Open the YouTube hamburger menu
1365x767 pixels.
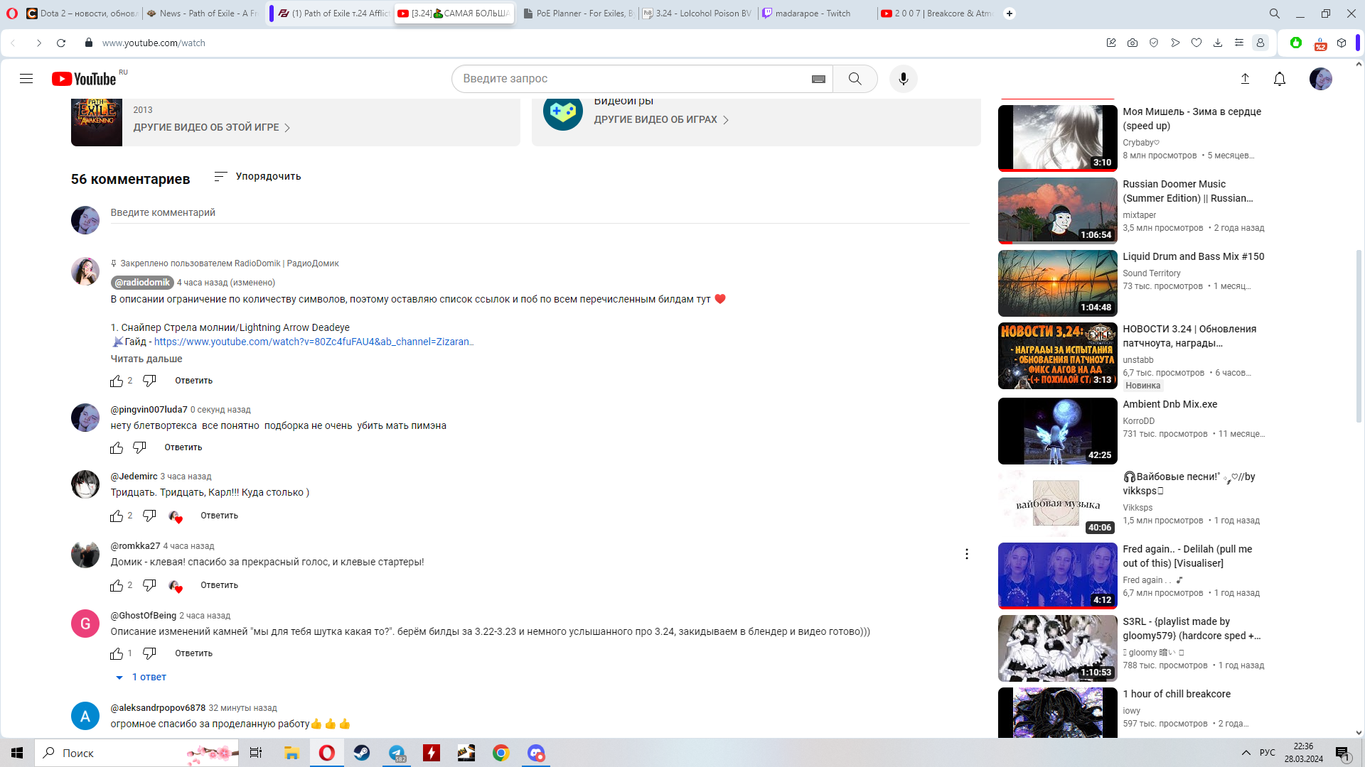point(26,79)
